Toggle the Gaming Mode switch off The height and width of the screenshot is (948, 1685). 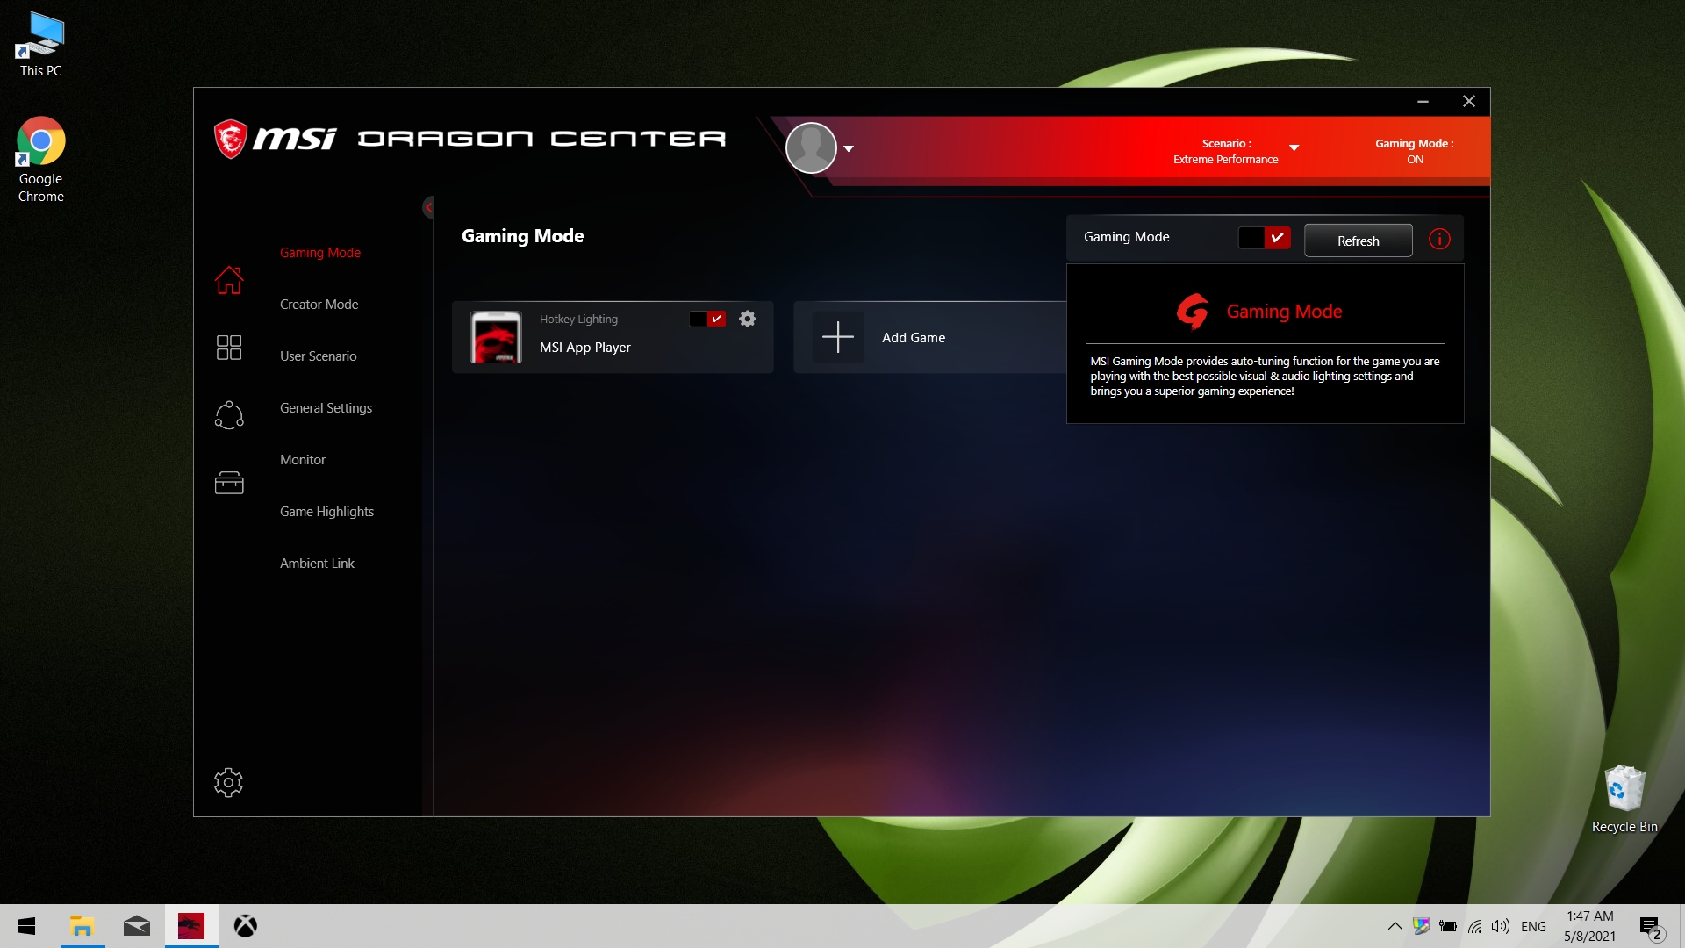point(1264,237)
